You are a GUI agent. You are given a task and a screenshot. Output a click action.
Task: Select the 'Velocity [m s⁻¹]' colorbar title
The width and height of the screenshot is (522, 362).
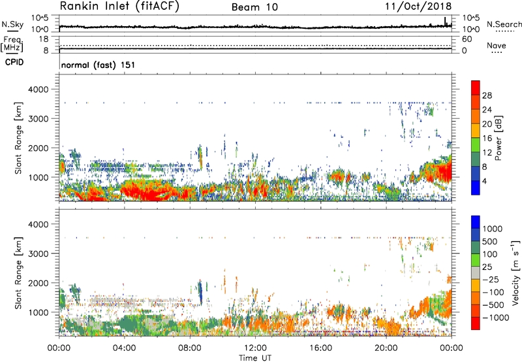(x=515, y=272)
